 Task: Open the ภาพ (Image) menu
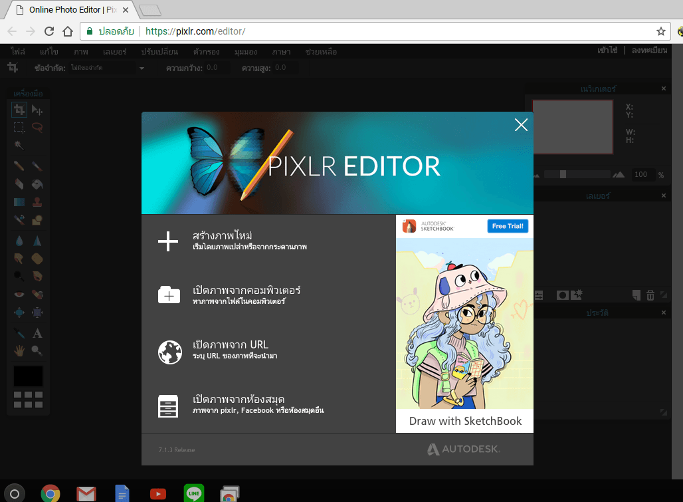80,51
